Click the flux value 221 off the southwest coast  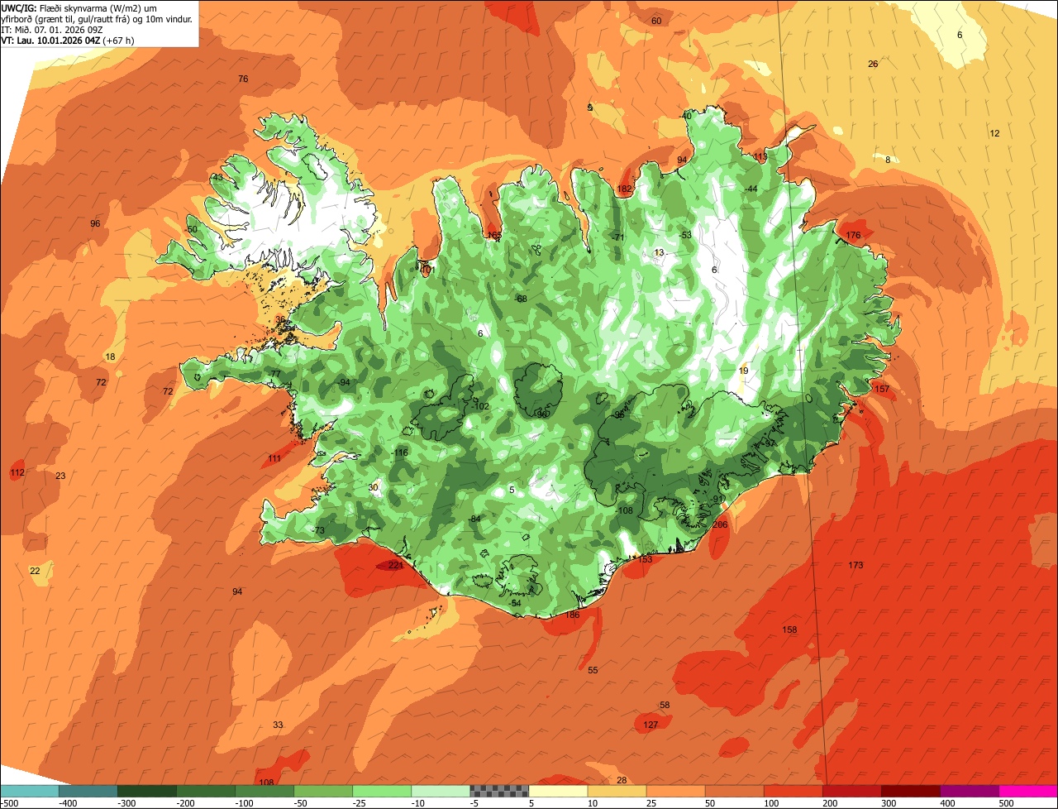coord(396,566)
